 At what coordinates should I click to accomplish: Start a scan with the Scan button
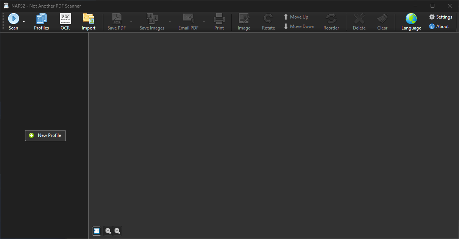coord(14,22)
